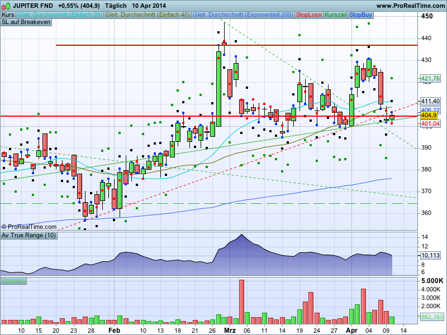Click the StopLoss indicator label
Screen dimensions: 447x335
[308, 14]
